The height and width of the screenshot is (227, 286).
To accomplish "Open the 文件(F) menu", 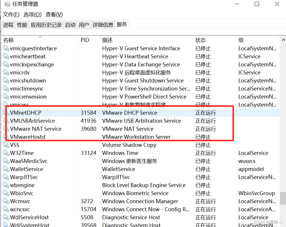I will pos(11,14).
